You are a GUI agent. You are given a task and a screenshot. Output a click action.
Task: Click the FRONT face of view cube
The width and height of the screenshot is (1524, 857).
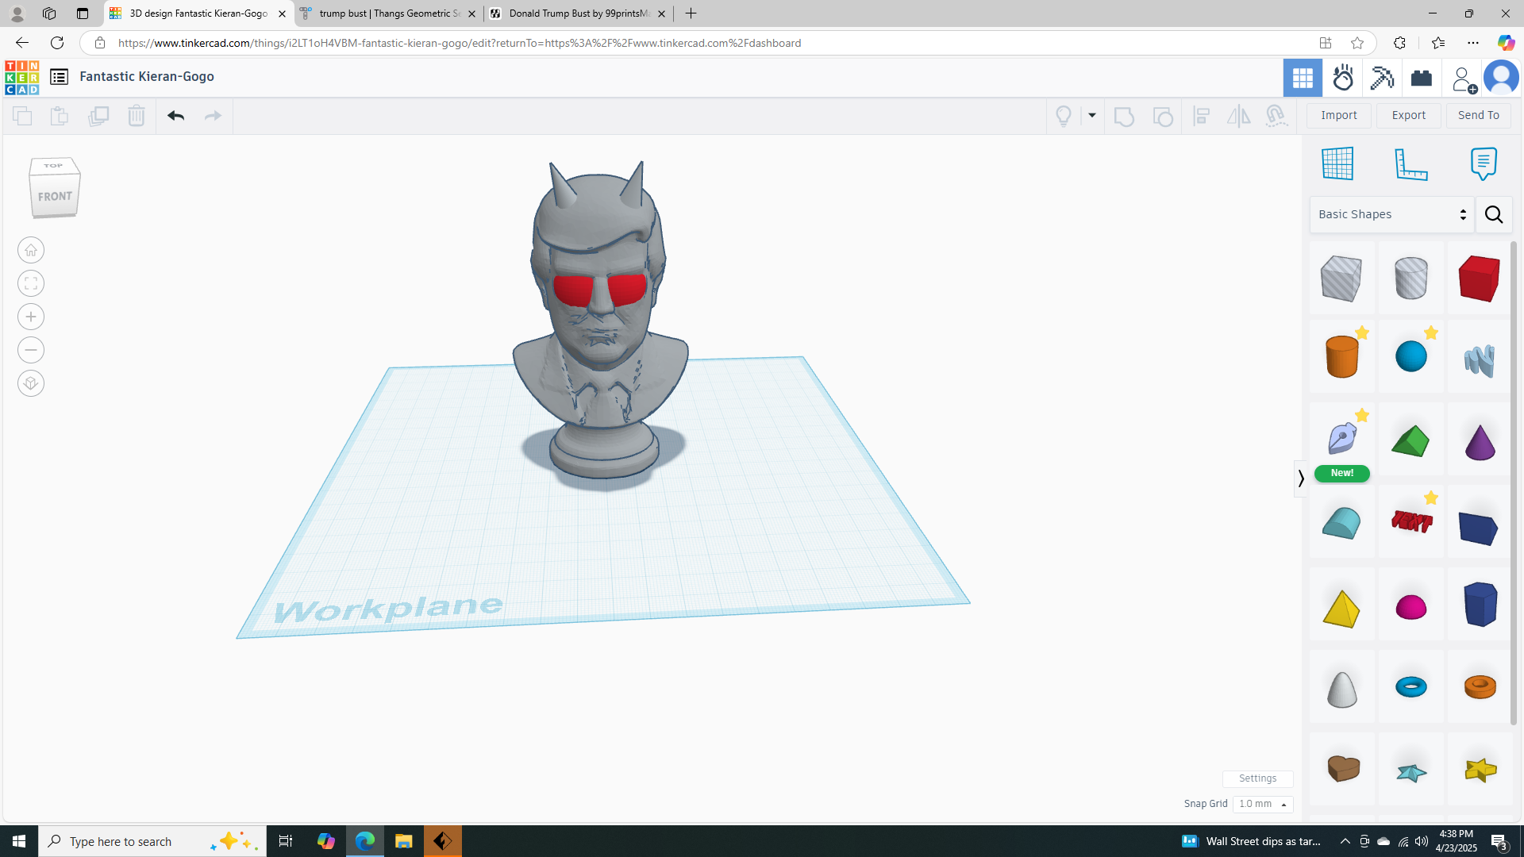point(55,196)
